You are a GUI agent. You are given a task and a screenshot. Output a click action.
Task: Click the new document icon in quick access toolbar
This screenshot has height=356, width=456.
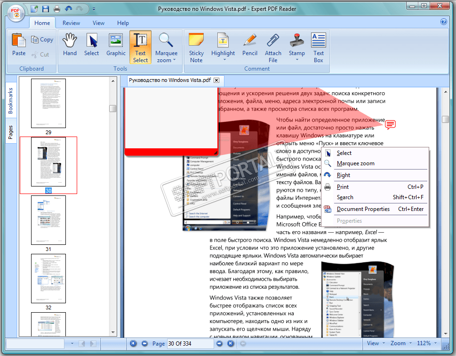[34, 9]
